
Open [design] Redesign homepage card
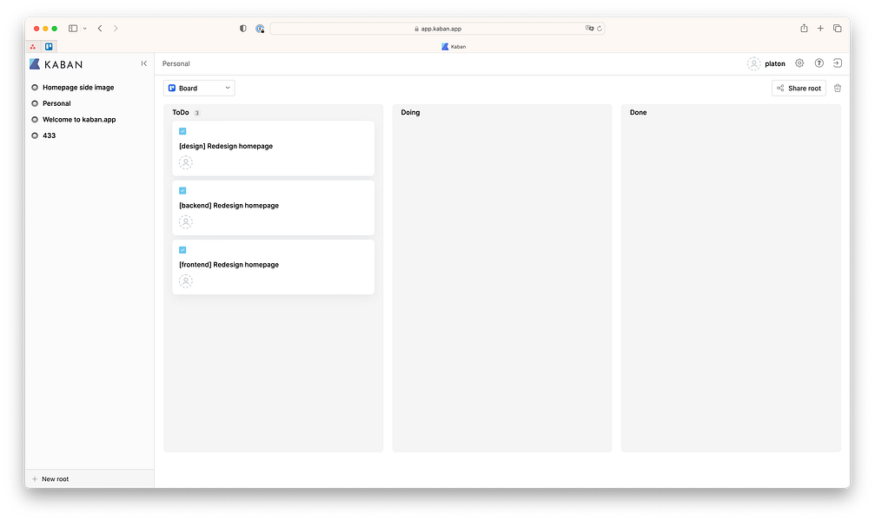[273, 148]
